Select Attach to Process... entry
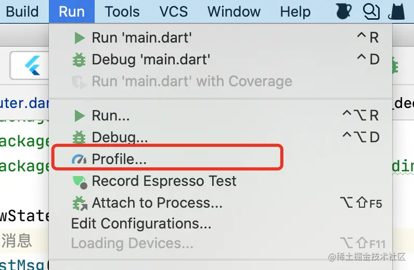Viewport: 414px width, 270px height. click(x=157, y=203)
